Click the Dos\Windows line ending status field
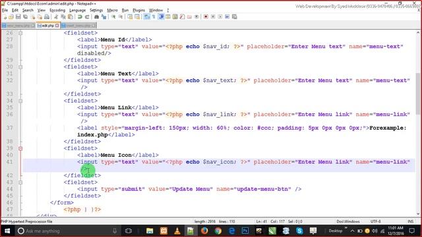 pyautogui.click(x=348, y=221)
